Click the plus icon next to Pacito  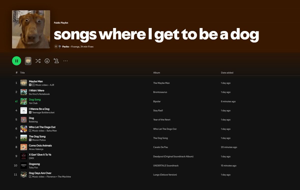pyautogui.click(x=56, y=46)
